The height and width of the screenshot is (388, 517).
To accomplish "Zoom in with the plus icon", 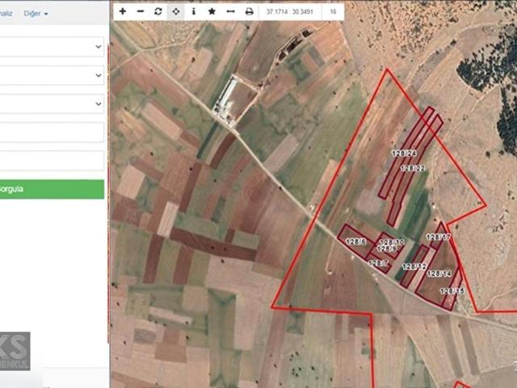I will point(123,11).
